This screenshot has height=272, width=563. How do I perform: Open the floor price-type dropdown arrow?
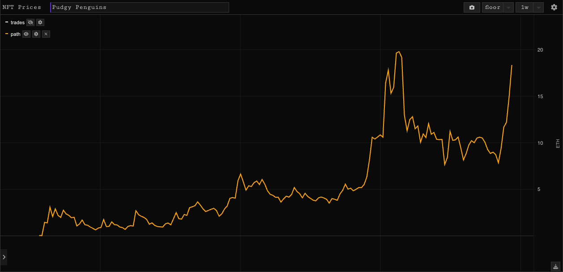508,7
